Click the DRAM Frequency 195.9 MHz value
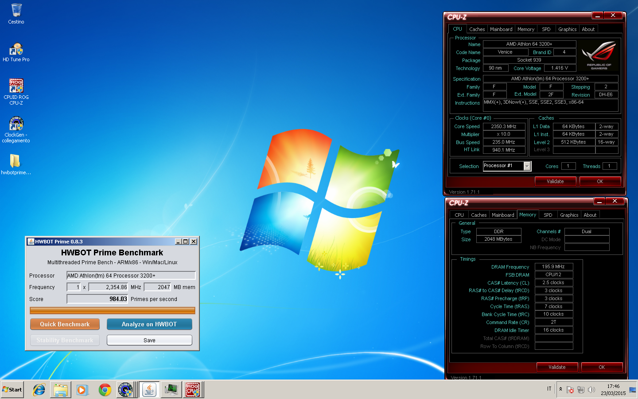 click(x=554, y=267)
